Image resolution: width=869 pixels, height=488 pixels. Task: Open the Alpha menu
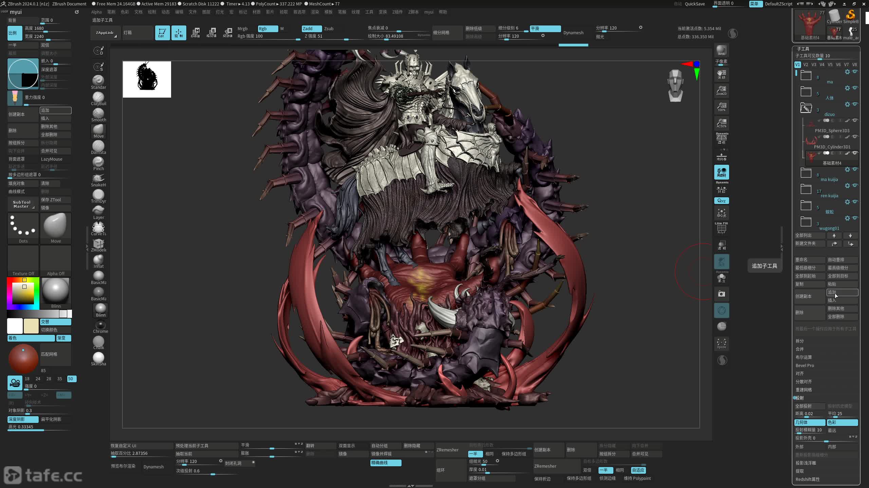tap(96, 12)
